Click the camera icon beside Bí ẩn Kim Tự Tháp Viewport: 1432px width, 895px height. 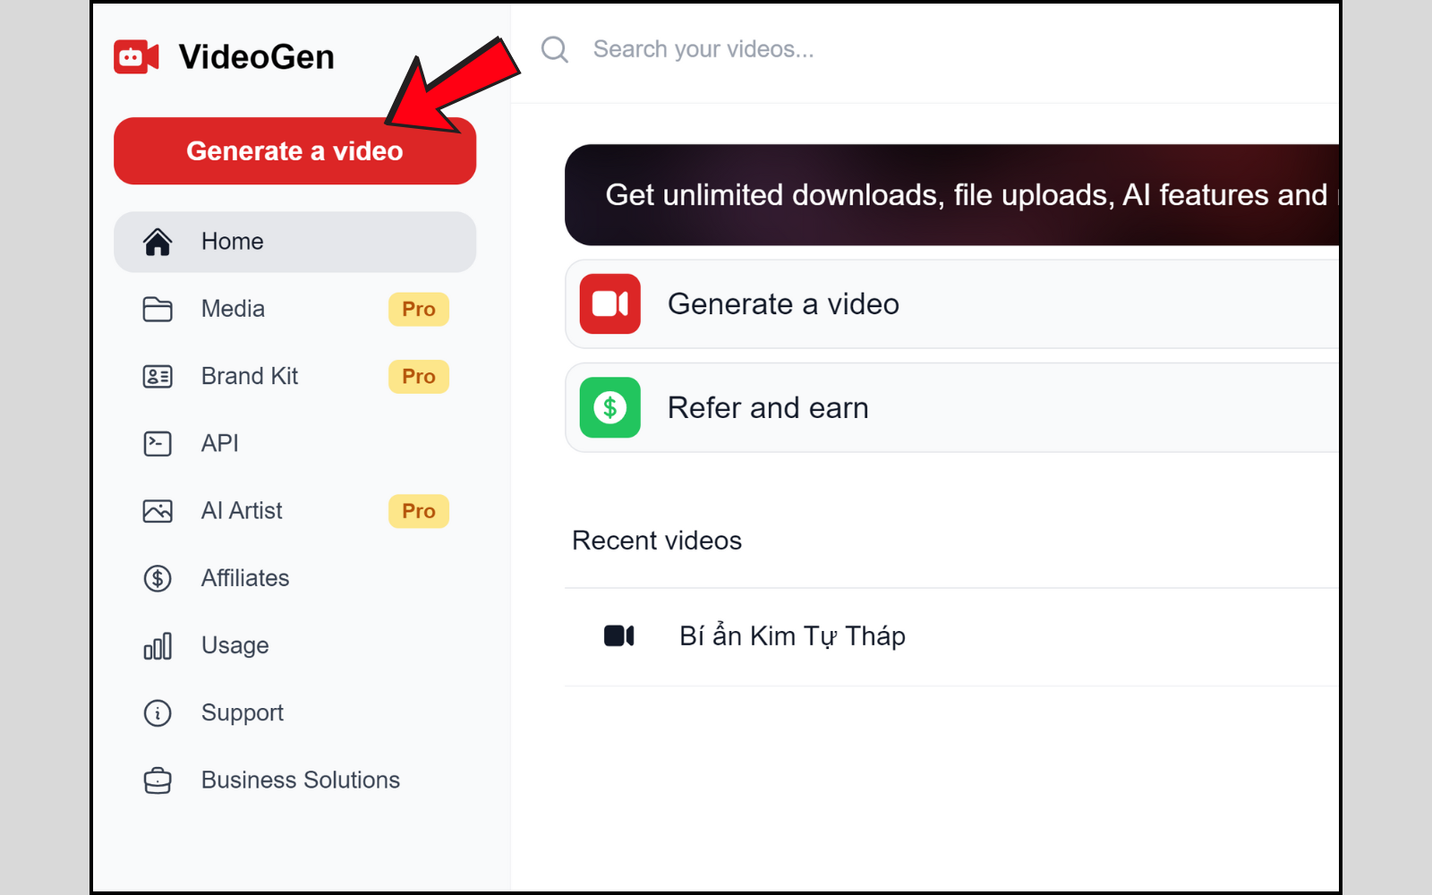619,636
